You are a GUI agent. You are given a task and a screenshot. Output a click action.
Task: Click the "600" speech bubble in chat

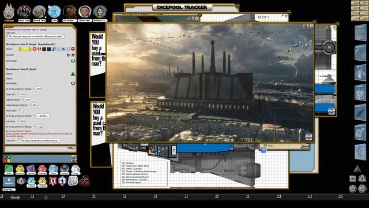tap(34, 105)
